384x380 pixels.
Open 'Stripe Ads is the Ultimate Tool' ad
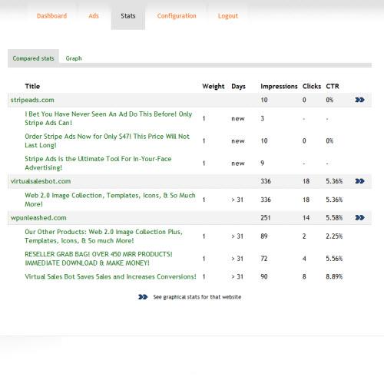pos(98,164)
